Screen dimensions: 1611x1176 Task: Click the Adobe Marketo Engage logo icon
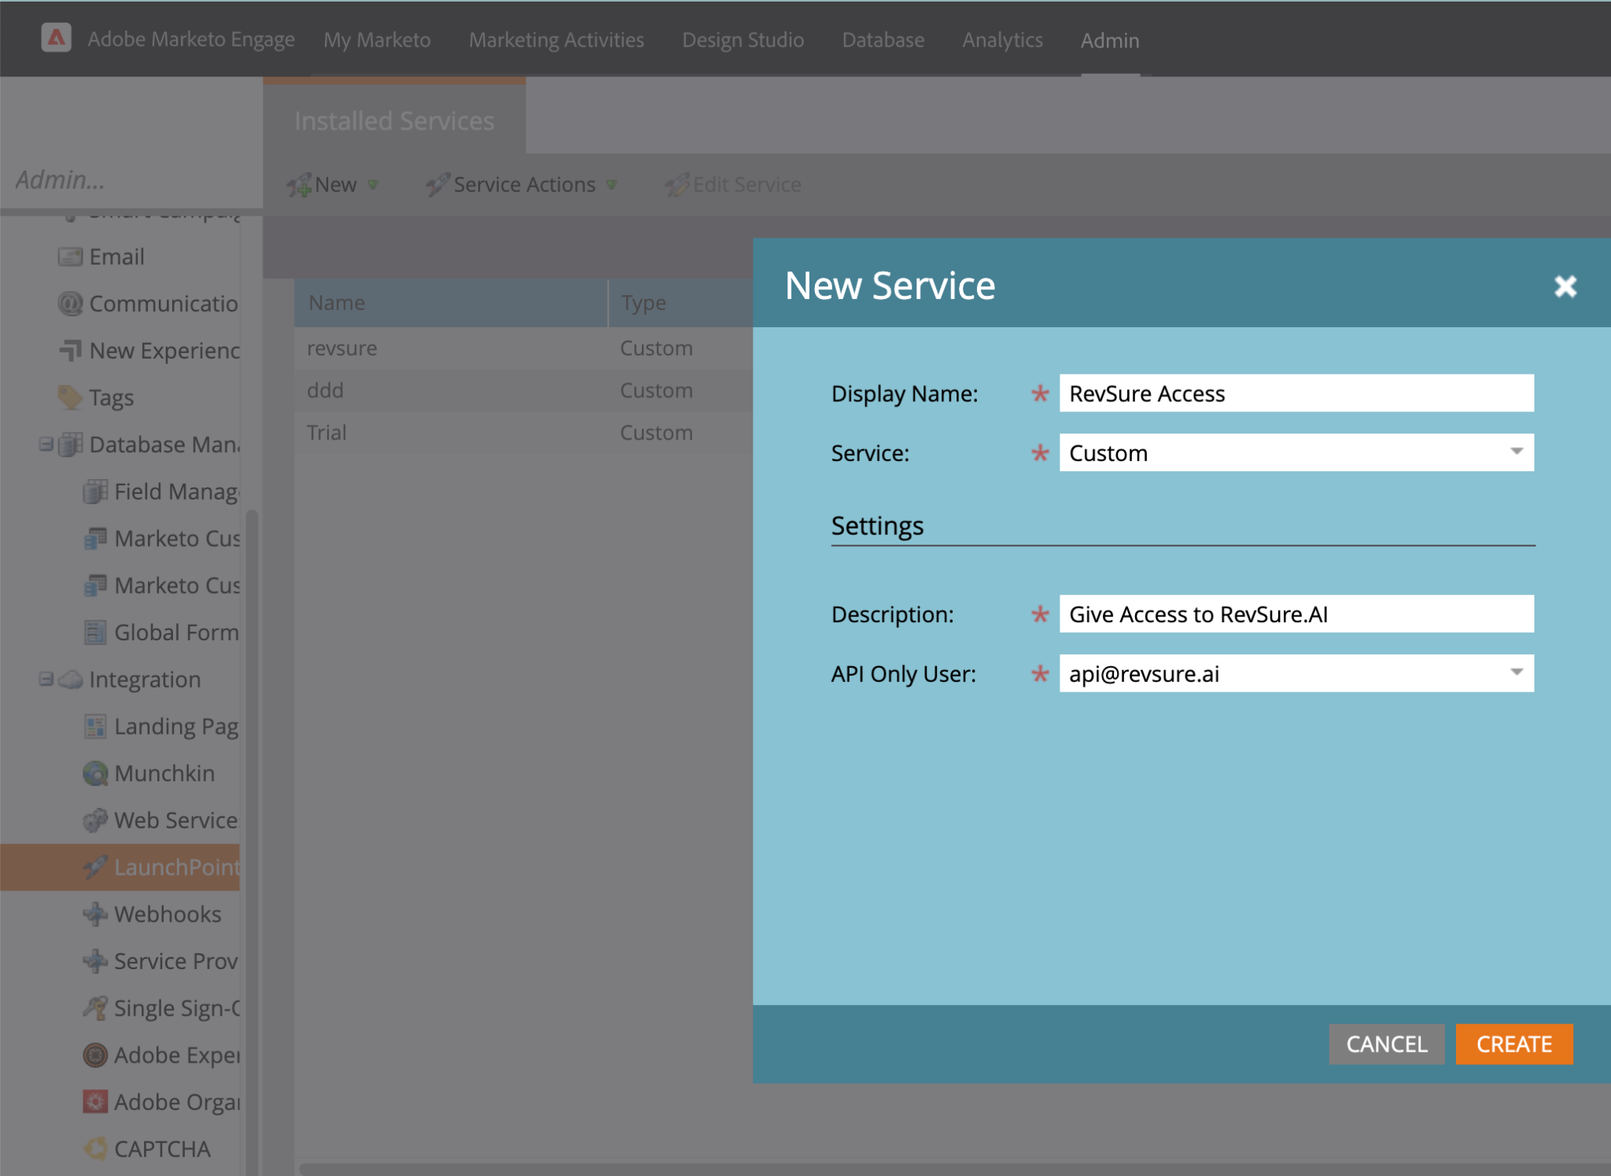click(x=56, y=38)
